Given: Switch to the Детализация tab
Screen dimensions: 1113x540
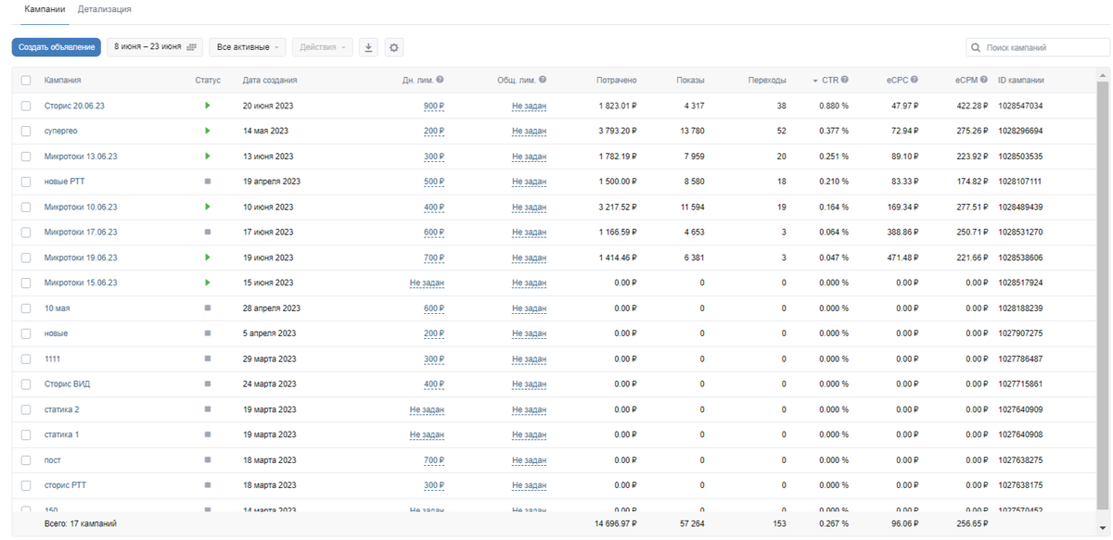Looking at the screenshot, I should pyautogui.click(x=105, y=9).
